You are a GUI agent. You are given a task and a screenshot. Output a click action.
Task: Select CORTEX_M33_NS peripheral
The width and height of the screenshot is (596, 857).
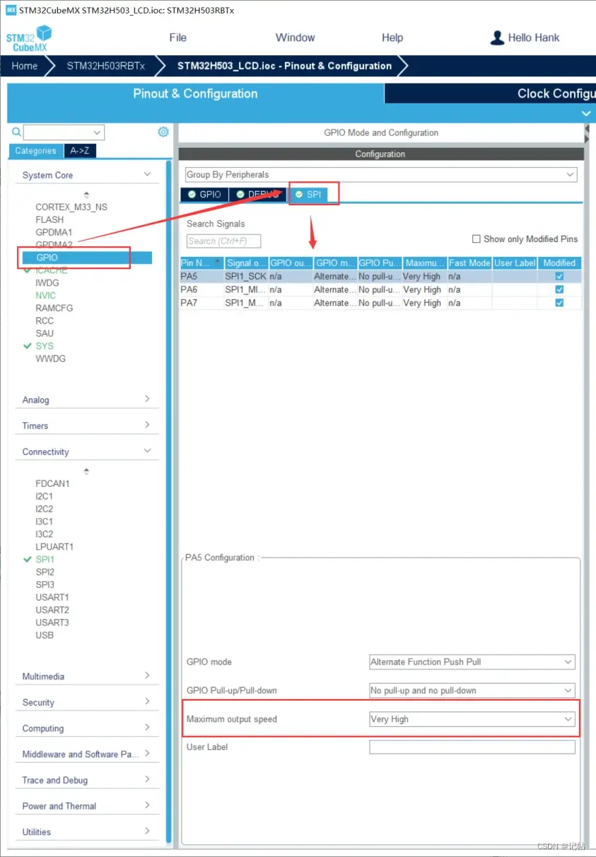point(71,207)
